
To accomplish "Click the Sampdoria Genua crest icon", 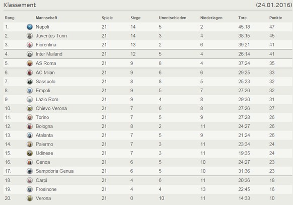I will tap(30, 171).
